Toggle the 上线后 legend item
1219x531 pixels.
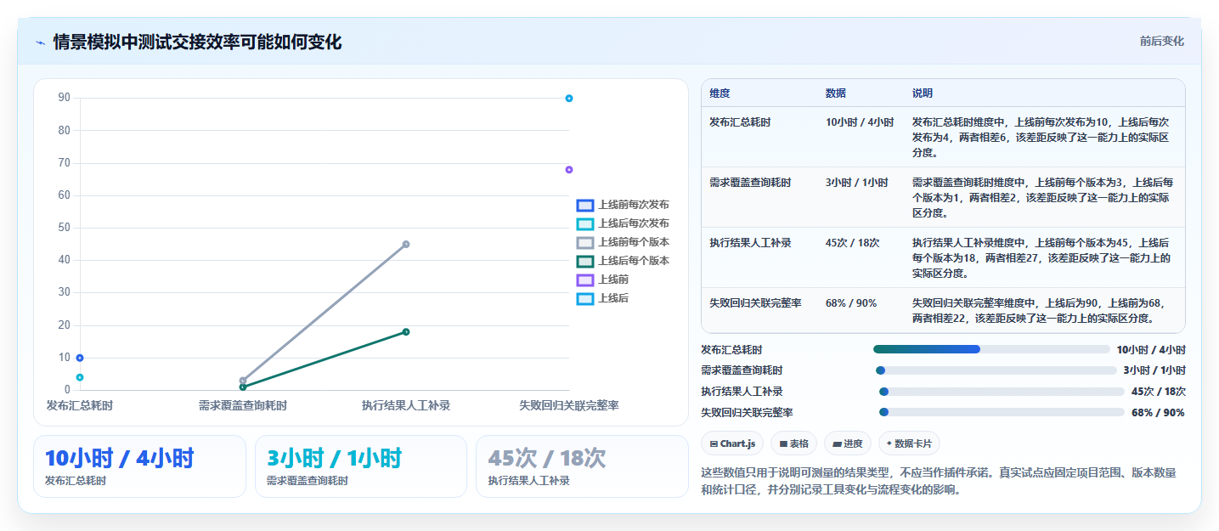[603, 298]
